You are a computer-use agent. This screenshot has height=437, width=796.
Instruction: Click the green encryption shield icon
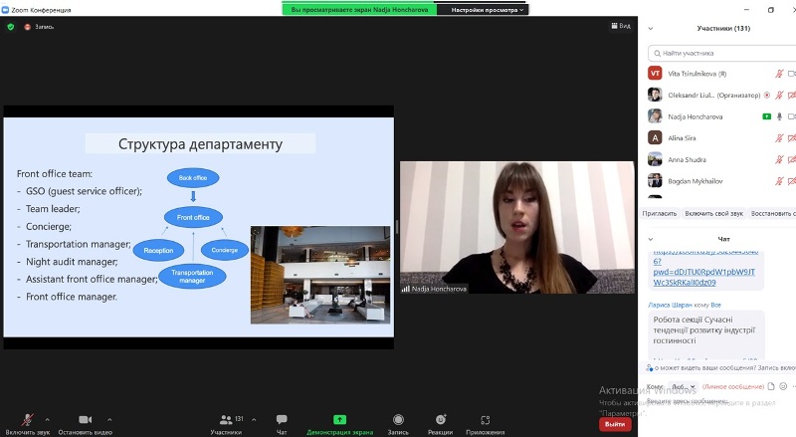coord(11,27)
